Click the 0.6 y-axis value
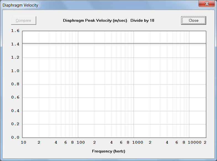 (x=15, y=97)
